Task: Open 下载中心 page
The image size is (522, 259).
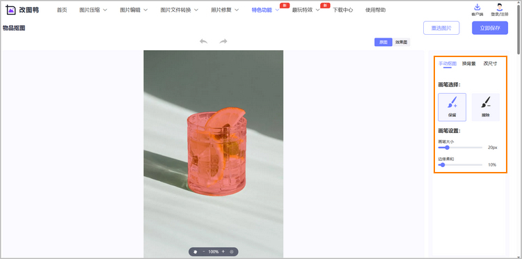Action: pyautogui.click(x=343, y=10)
